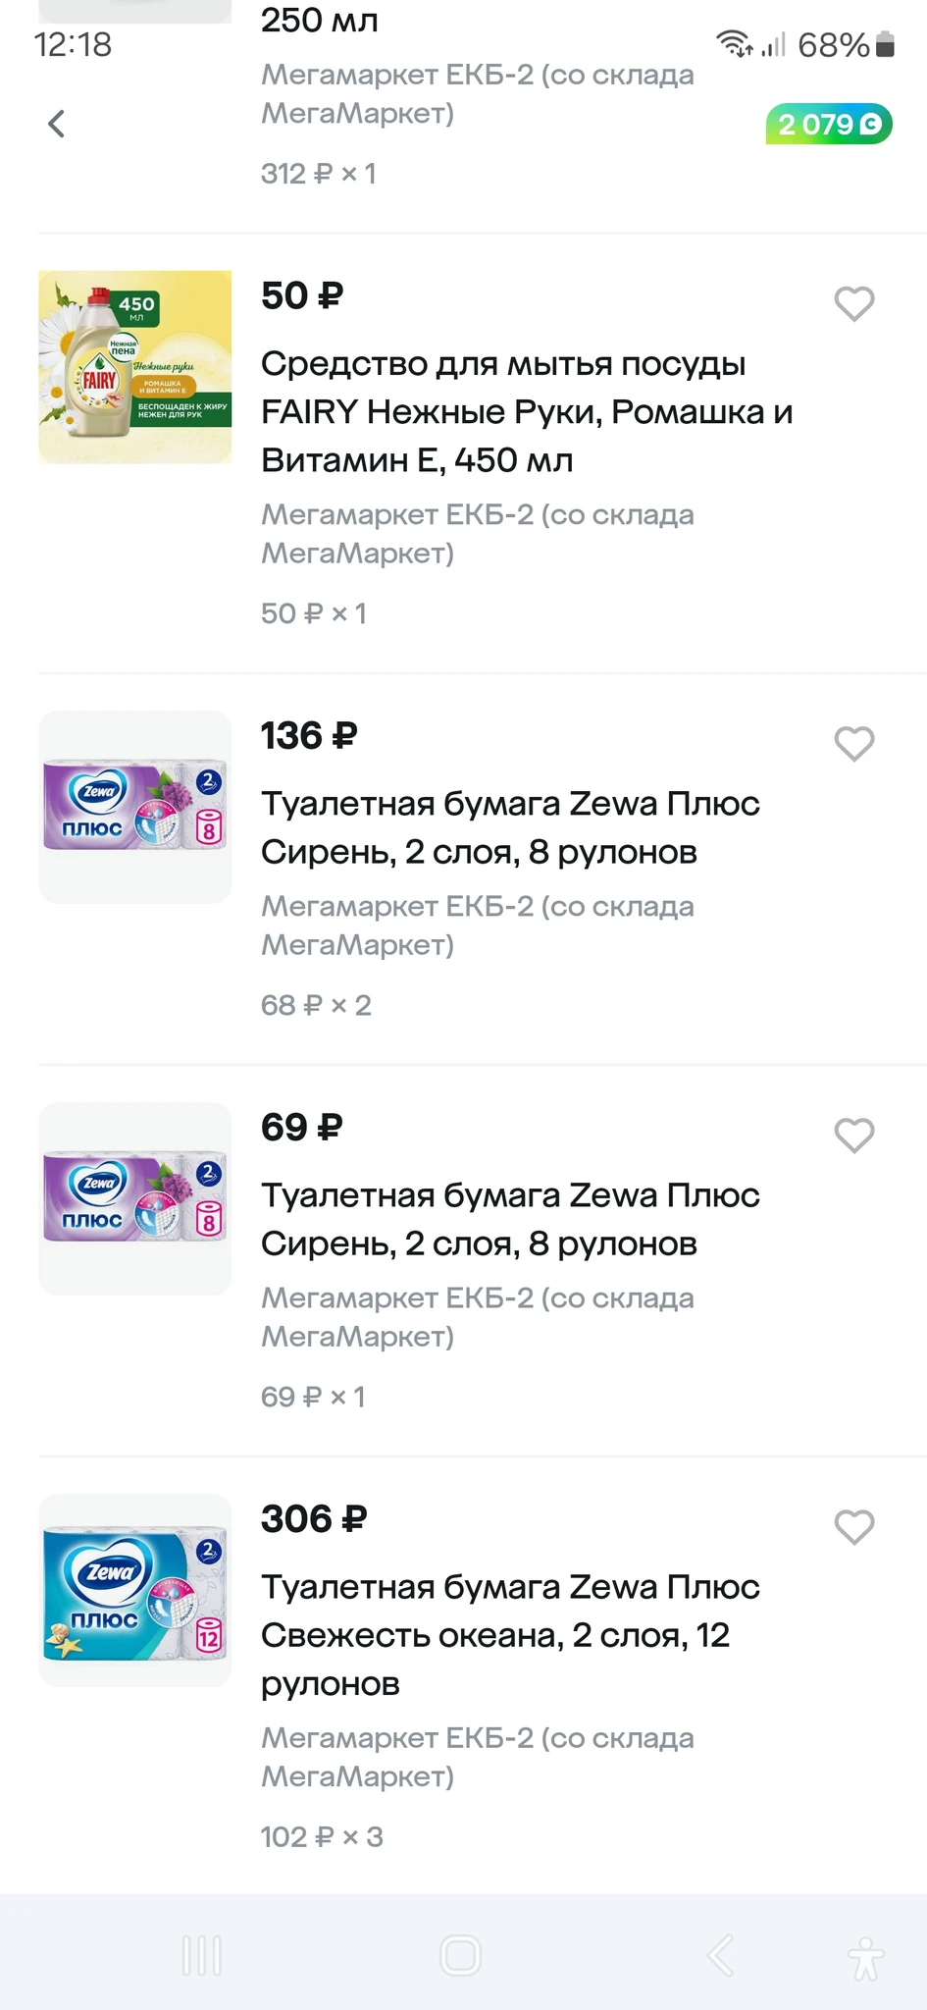Tap the back arrow at top left
The height and width of the screenshot is (2010, 927).
click(x=57, y=125)
